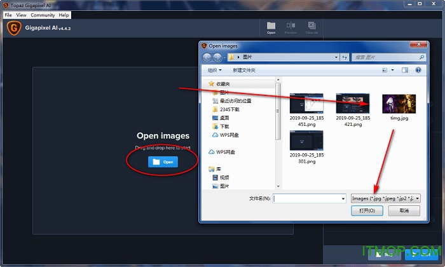
Task: Select 最近访问的位置 in the sidebar
Action: pyautogui.click(x=236, y=100)
